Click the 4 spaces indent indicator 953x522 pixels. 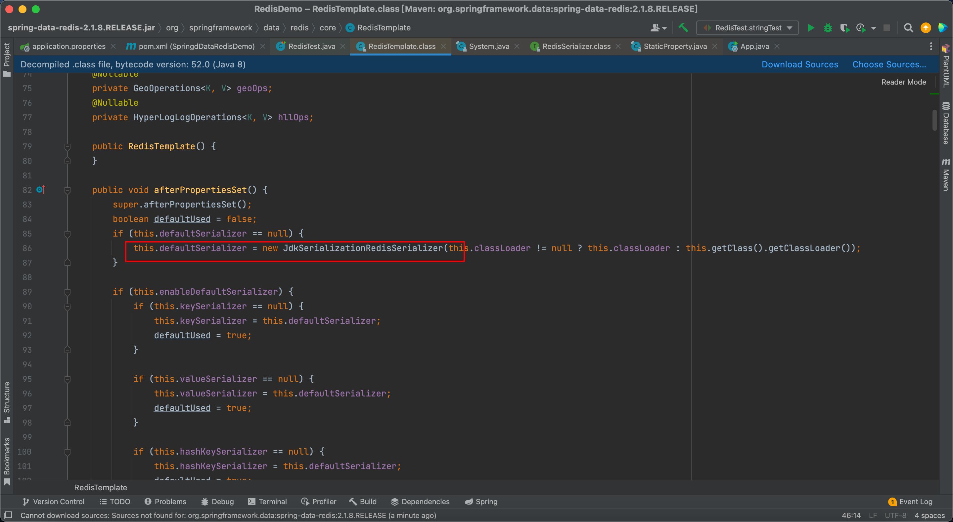tap(929, 515)
